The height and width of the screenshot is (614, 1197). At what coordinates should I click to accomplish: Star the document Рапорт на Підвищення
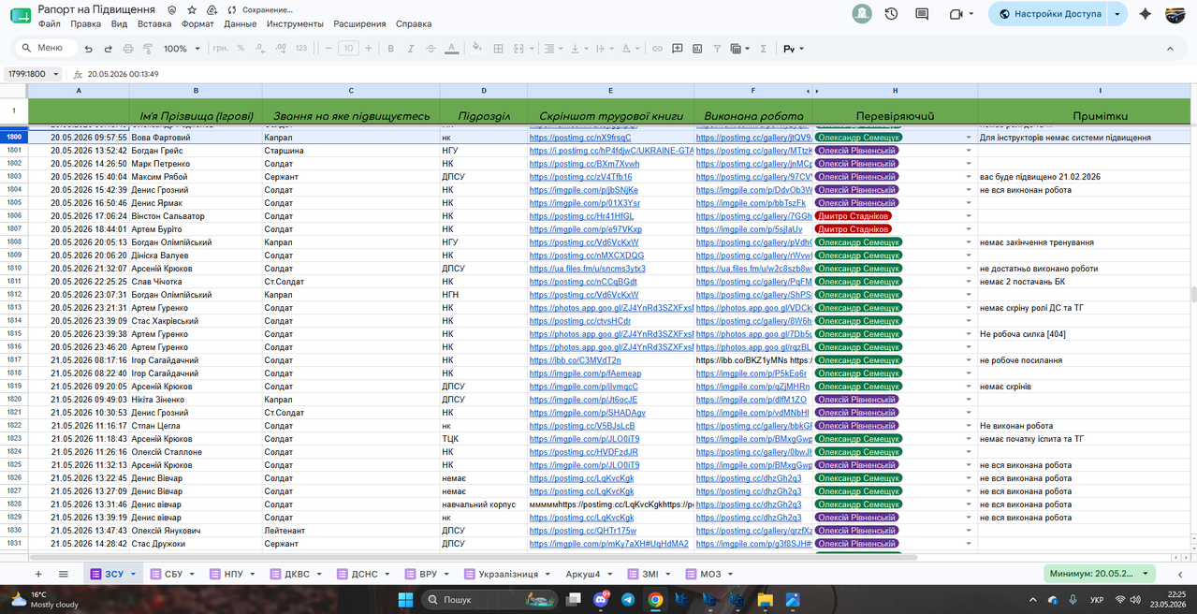192,8
